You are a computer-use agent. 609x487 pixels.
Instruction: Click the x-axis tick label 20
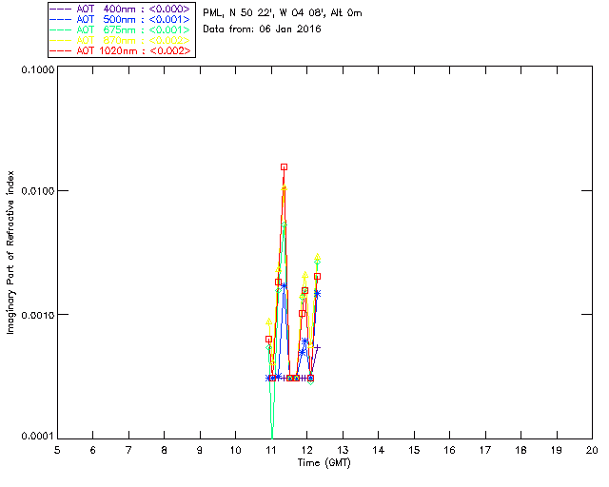(592, 450)
